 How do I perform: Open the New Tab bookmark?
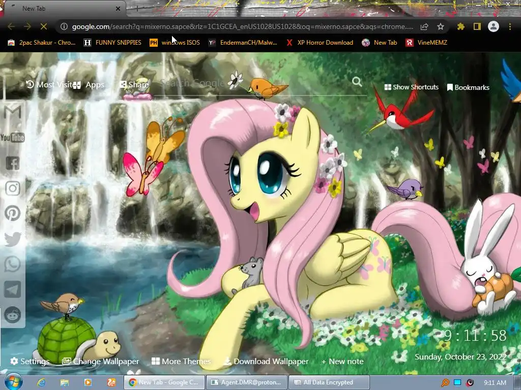click(x=380, y=43)
